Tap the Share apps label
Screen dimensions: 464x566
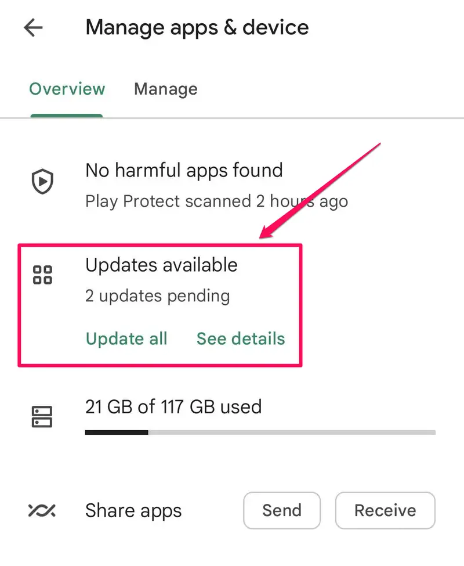coord(133,510)
